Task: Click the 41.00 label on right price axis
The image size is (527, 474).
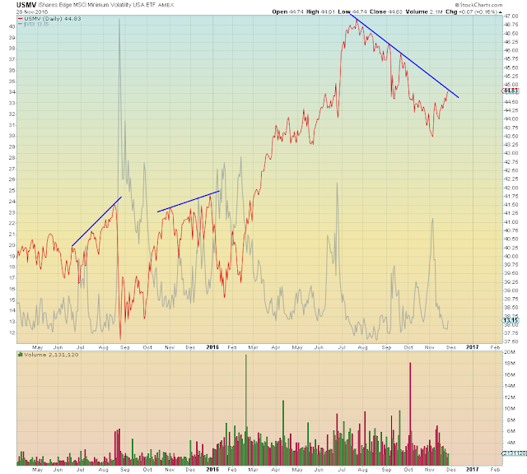Action: pos(511,222)
